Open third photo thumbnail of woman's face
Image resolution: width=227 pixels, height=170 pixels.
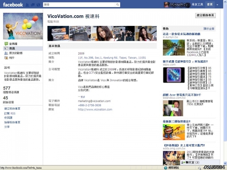point(102,33)
